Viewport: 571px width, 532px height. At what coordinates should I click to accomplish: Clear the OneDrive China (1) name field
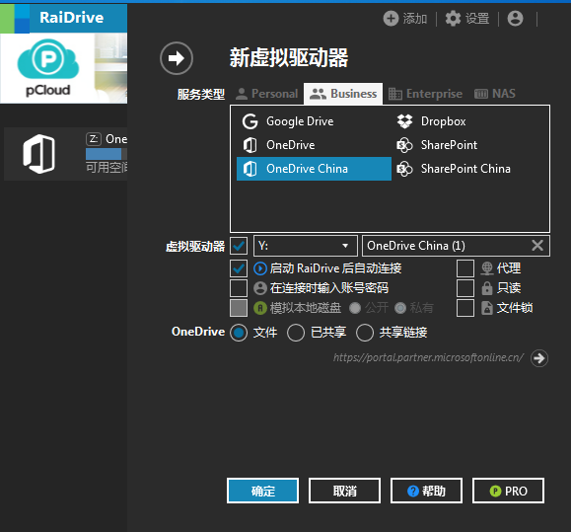click(x=537, y=246)
